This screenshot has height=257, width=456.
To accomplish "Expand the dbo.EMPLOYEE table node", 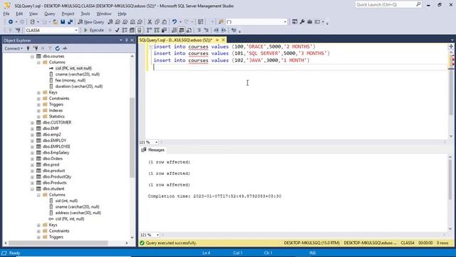I will (x=32, y=146).
